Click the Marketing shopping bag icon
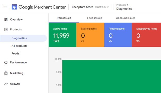The width and height of the screenshot is (161, 93). [6, 73]
